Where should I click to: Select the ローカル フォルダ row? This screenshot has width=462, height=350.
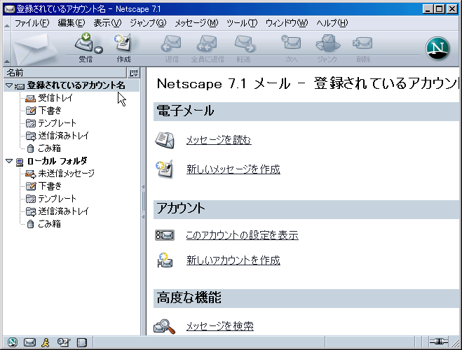click(72, 161)
